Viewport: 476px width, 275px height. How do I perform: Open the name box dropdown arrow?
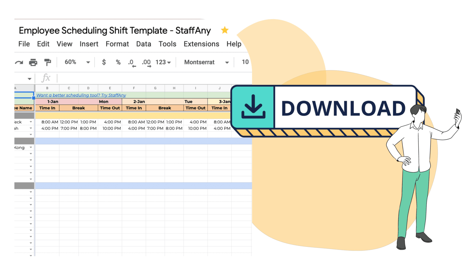(x=29, y=79)
